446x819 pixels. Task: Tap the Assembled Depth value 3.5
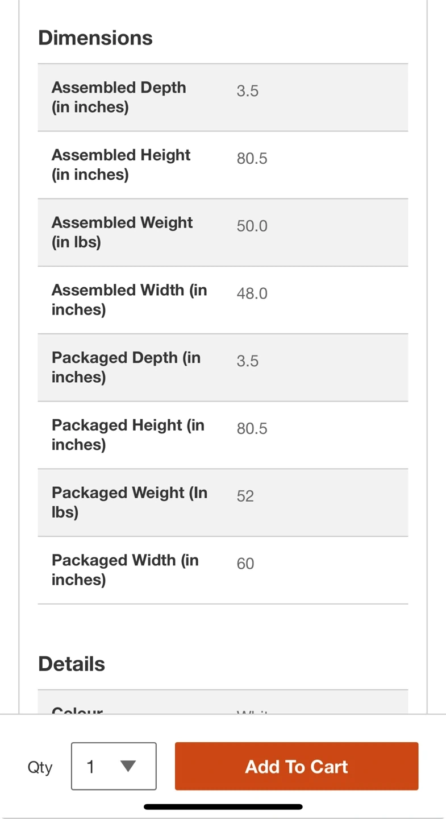point(248,91)
